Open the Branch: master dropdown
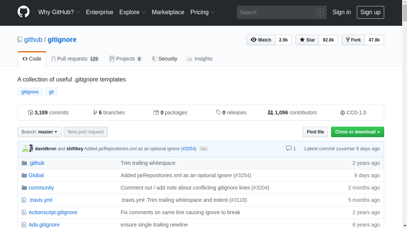 click(39, 132)
